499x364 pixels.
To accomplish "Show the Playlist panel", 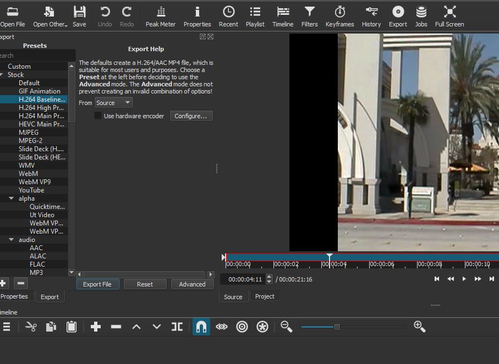I will [x=255, y=16].
